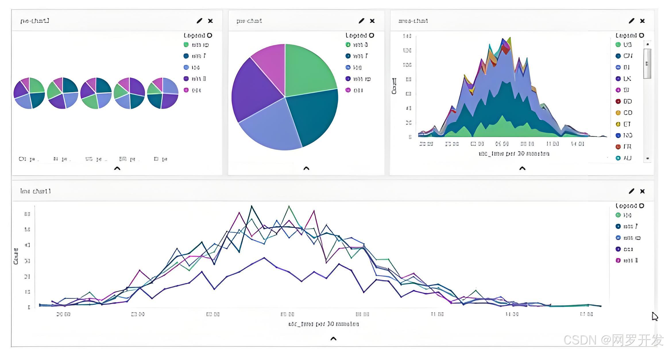The width and height of the screenshot is (665, 351).
Task: Toggle the legend circle in the area chart panel
Action: 641,35
